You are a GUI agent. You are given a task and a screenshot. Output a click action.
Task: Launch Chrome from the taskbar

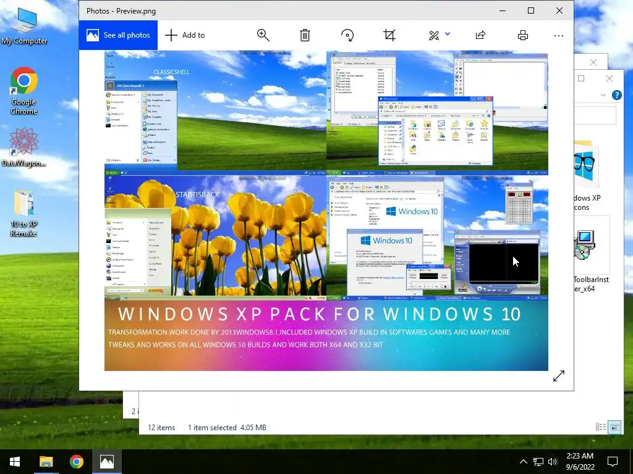click(x=76, y=462)
